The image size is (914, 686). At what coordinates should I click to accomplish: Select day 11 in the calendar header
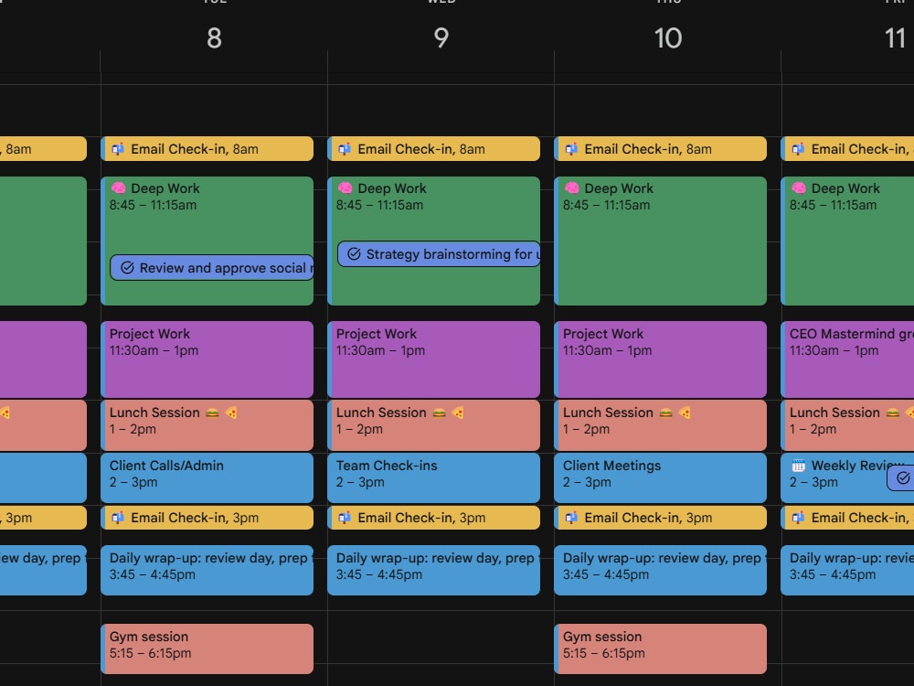895,38
